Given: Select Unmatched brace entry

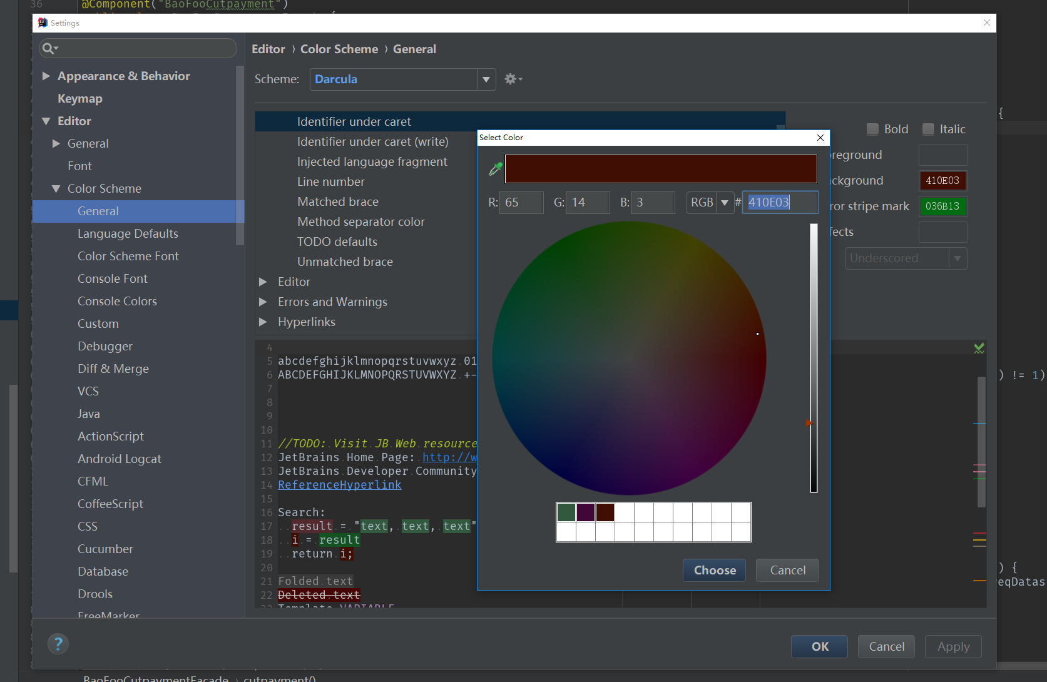Looking at the screenshot, I should (x=345, y=262).
